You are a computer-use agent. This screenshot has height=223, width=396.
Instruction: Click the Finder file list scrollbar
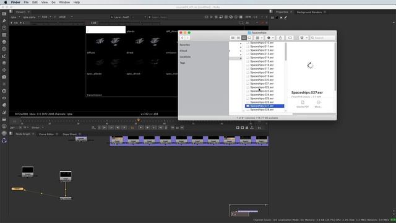pos(286,51)
